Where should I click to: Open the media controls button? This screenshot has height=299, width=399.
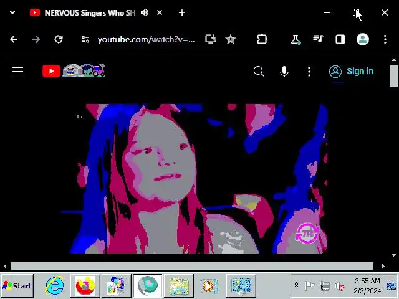coord(318,39)
